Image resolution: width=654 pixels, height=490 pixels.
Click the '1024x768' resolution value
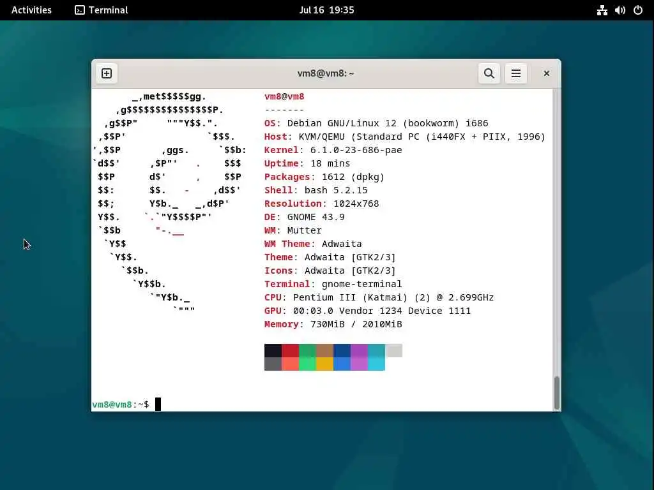(x=356, y=204)
